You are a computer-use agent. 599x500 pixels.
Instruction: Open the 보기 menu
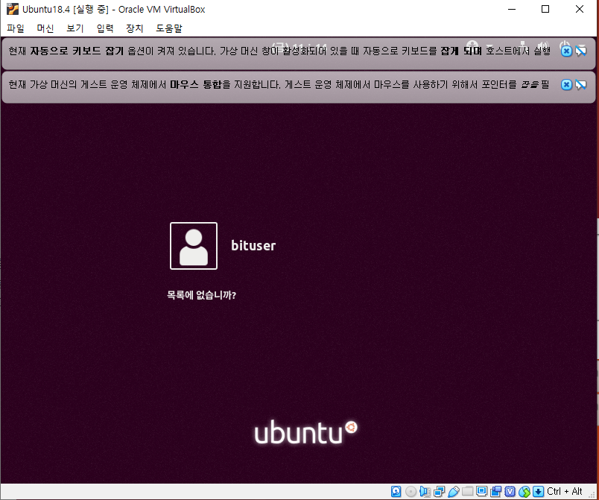[75, 28]
